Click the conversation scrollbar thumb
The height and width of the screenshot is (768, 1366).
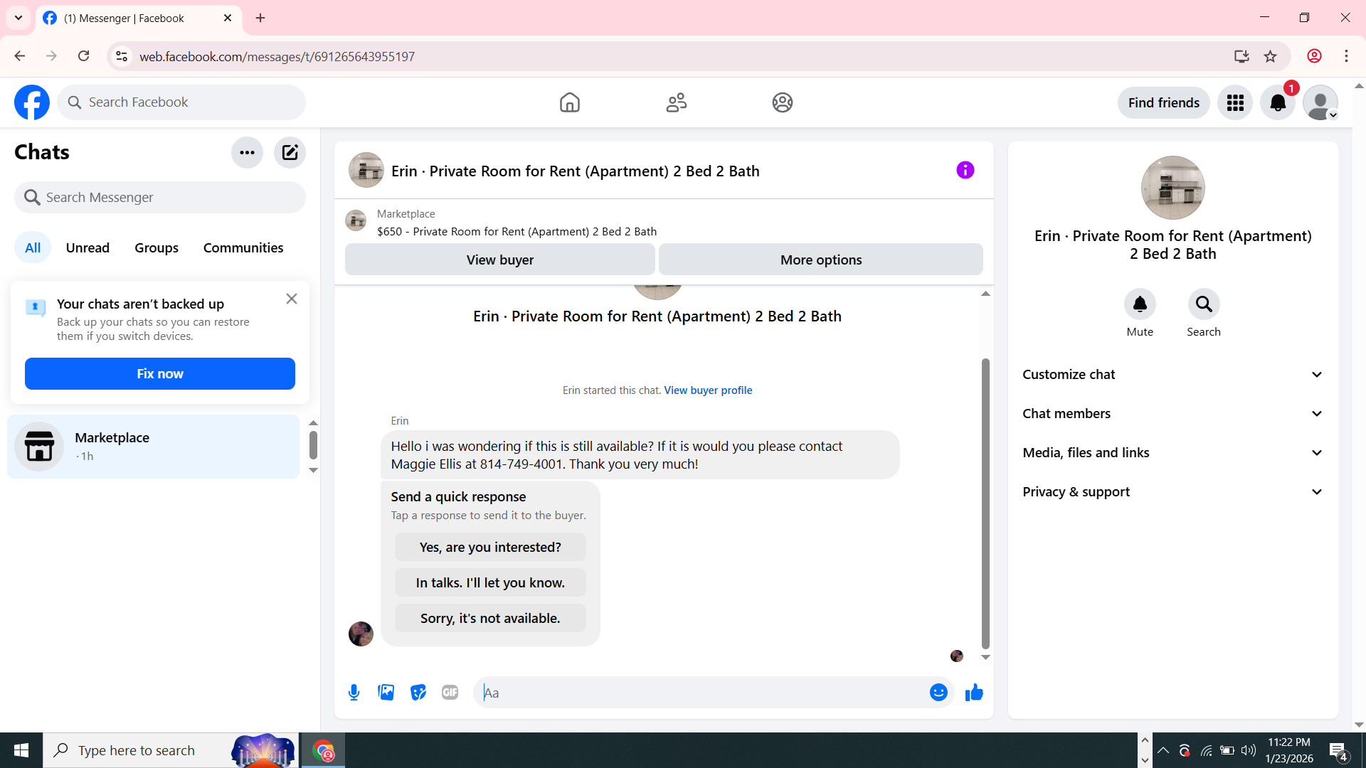[x=985, y=503]
